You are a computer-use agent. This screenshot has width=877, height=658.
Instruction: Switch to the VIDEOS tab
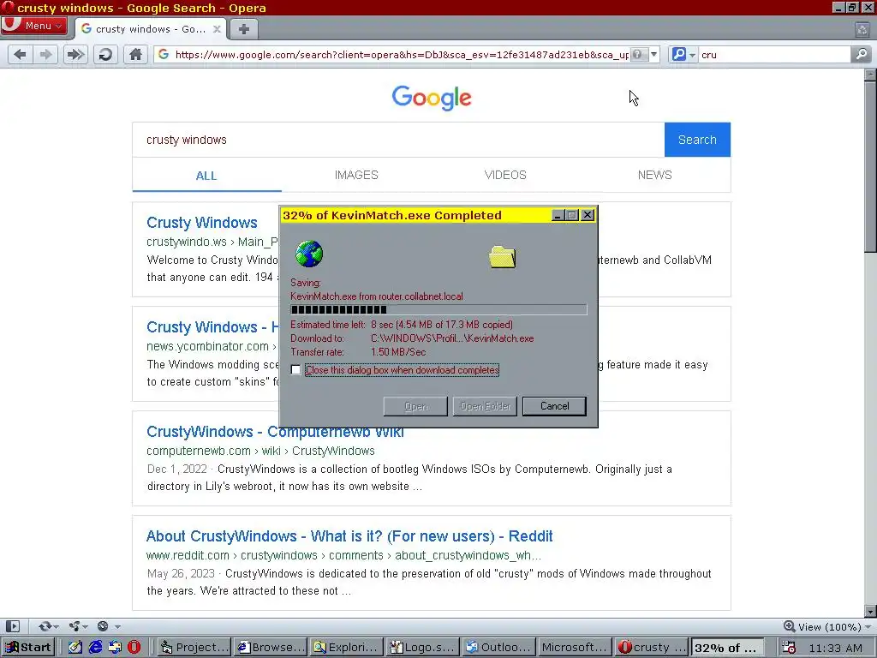(505, 175)
